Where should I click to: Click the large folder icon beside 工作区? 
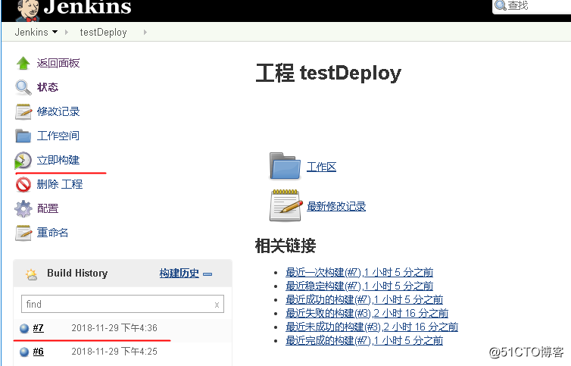click(x=285, y=166)
